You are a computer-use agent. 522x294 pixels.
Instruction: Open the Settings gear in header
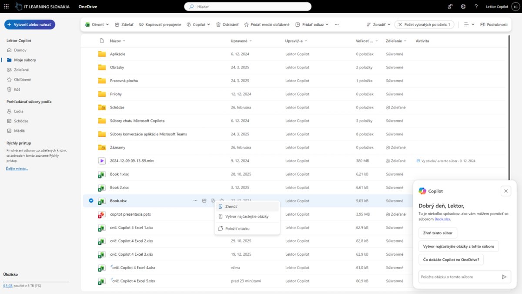click(463, 7)
